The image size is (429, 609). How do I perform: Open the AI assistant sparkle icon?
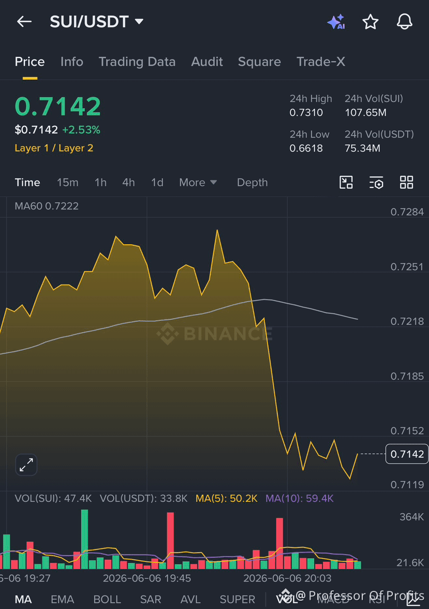point(336,22)
